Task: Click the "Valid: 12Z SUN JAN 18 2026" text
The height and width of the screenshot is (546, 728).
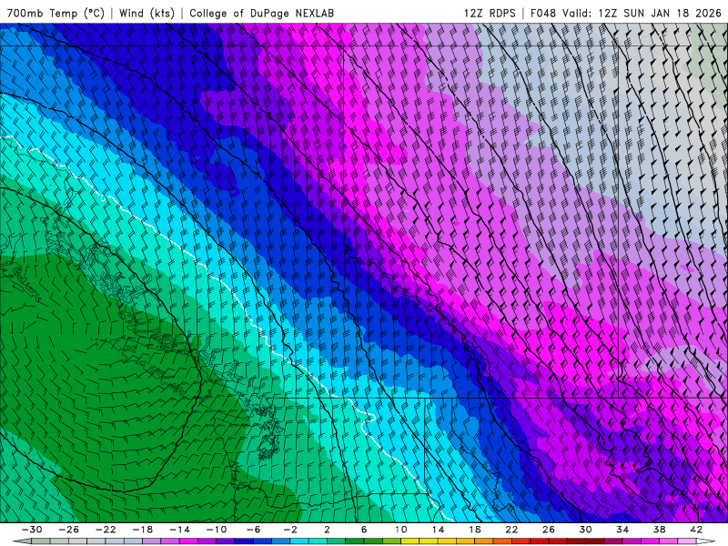Action: [x=642, y=13]
